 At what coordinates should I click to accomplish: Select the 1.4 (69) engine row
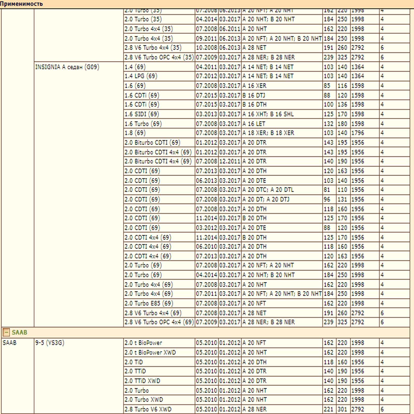267,67
